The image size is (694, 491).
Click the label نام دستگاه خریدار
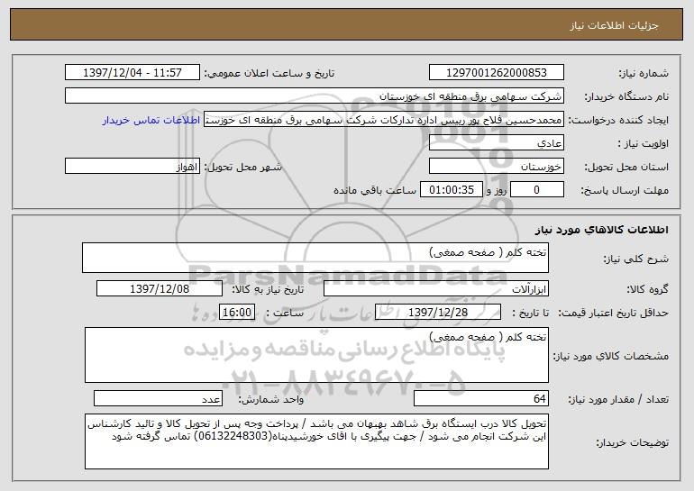pyautogui.click(x=626, y=97)
